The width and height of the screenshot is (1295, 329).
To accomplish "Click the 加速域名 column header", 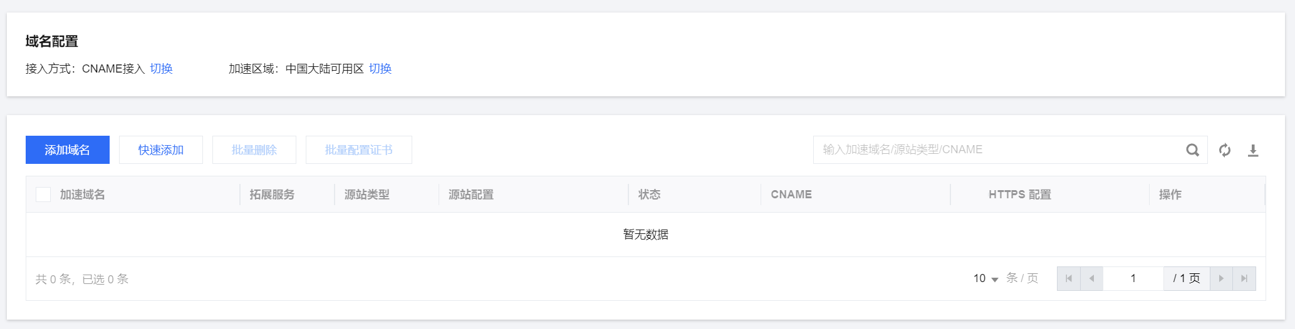I will coord(83,195).
